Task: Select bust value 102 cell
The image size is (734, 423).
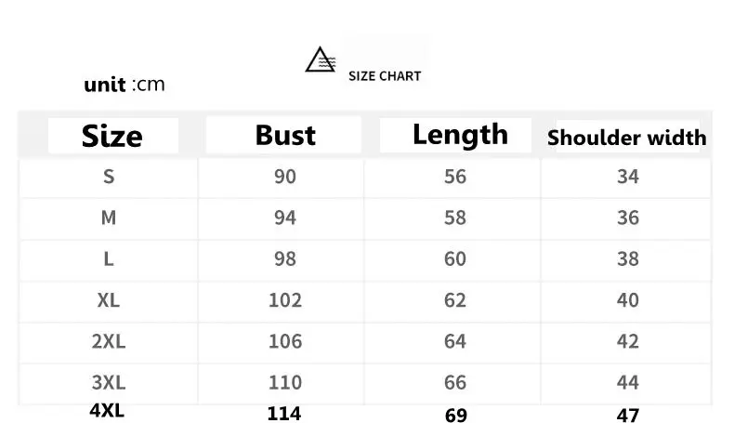Action: (285, 299)
